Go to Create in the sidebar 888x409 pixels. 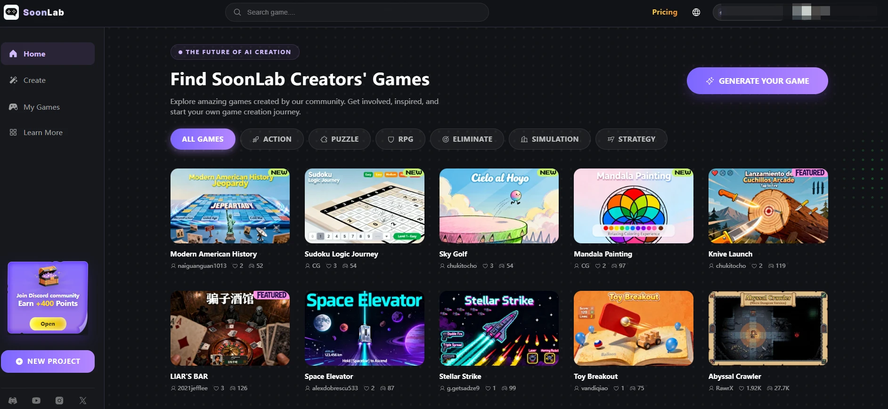34,80
